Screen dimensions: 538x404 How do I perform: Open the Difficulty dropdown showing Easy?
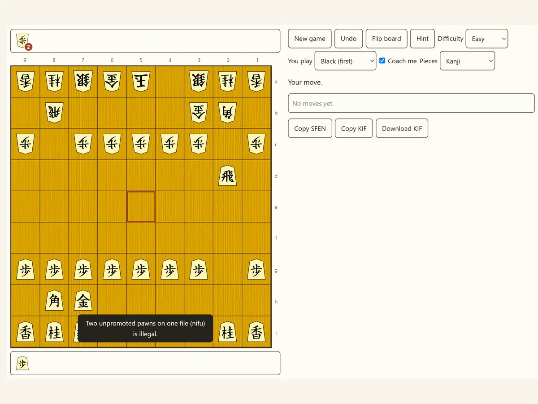(x=487, y=39)
